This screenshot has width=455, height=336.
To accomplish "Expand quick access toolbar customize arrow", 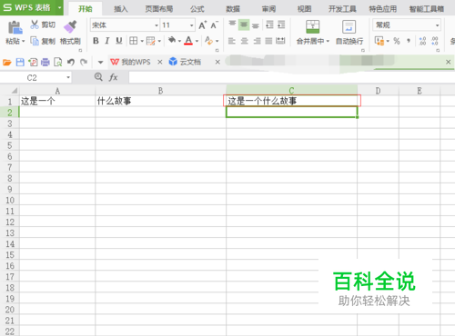I will click(x=100, y=63).
